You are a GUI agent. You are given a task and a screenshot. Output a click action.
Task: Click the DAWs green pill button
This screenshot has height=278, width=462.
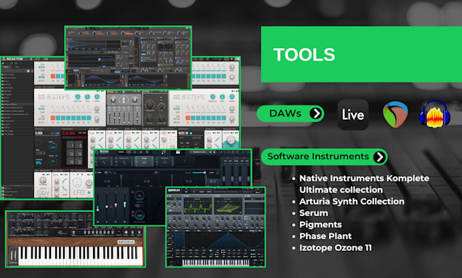[x=291, y=114]
